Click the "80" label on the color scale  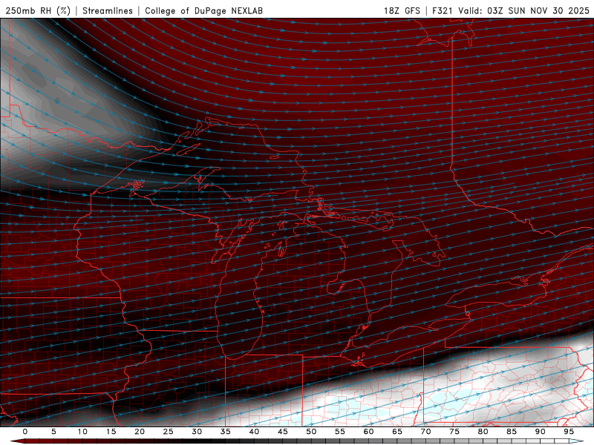[x=483, y=432]
